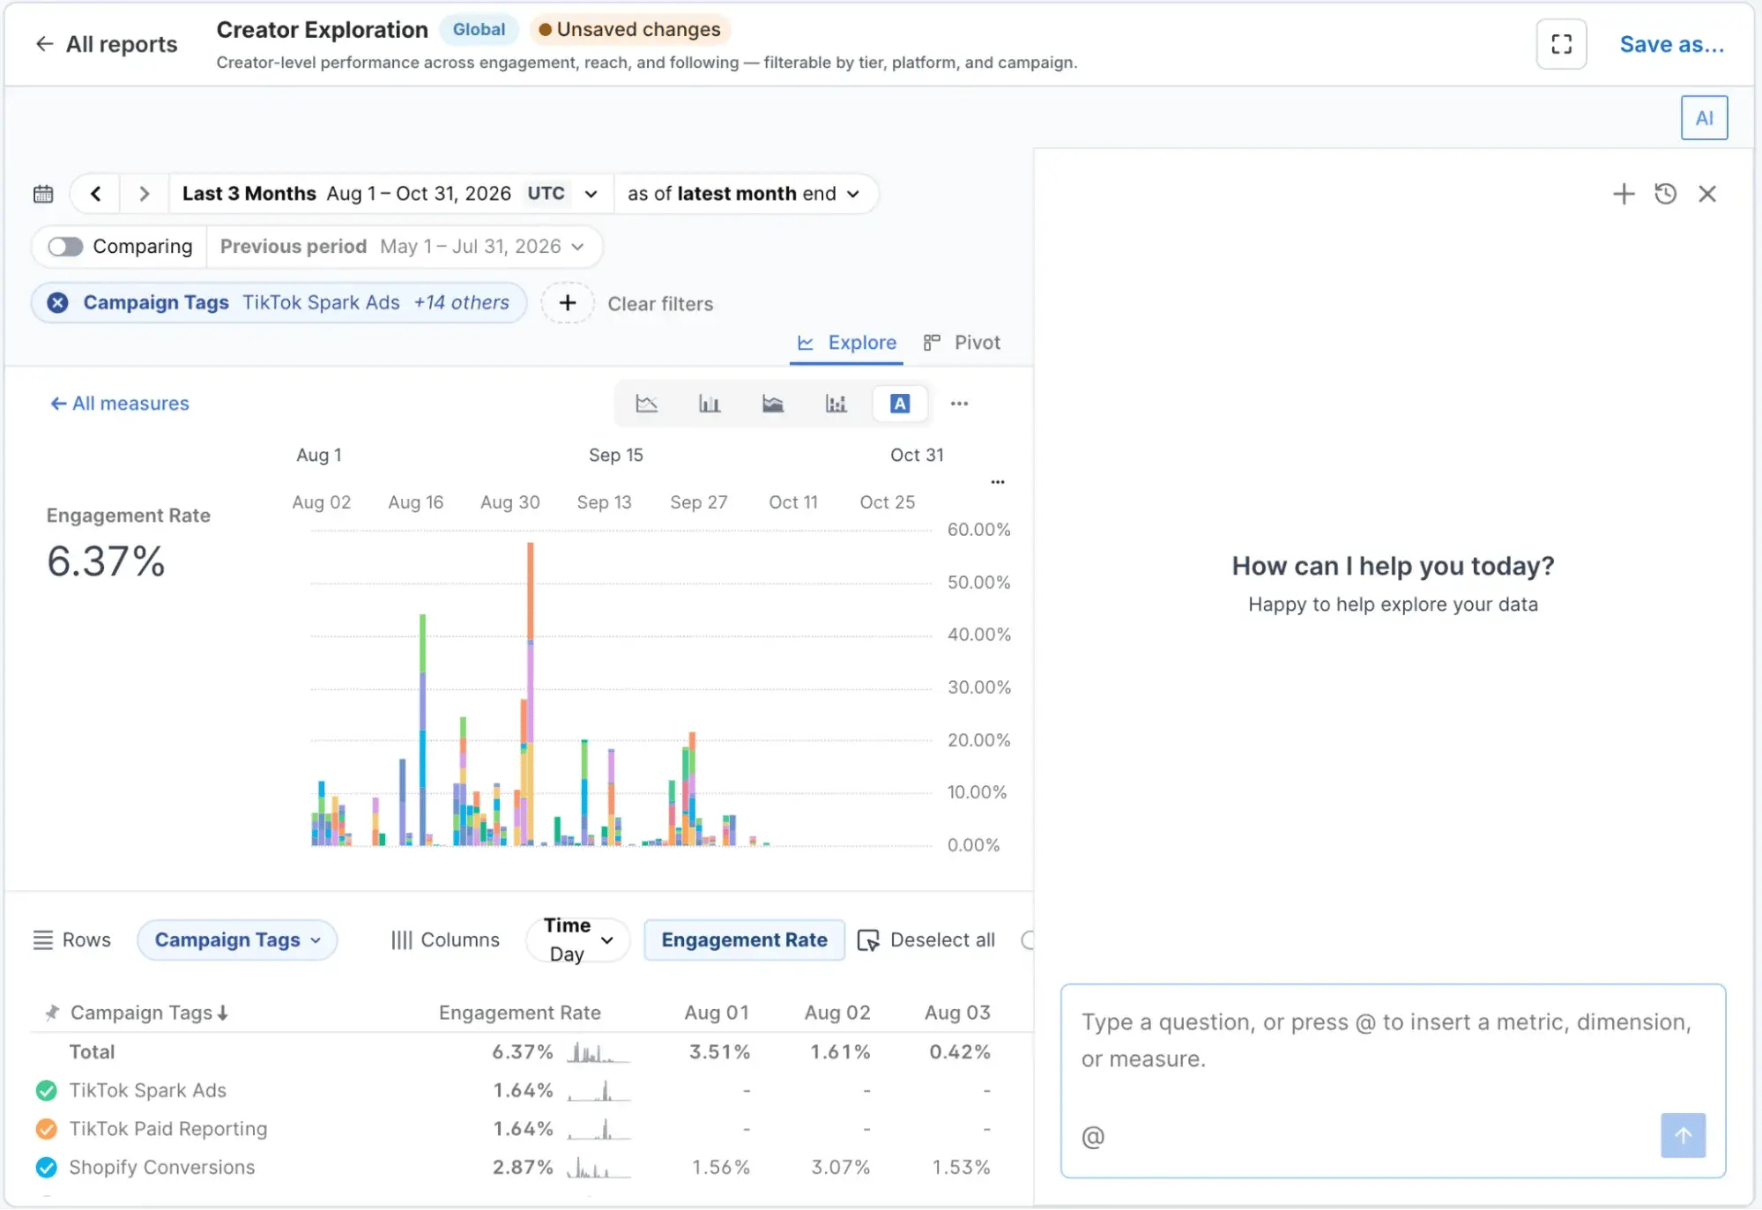The image size is (1762, 1210).
Task: Select stacked area chart type icon
Action: coord(773,404)
